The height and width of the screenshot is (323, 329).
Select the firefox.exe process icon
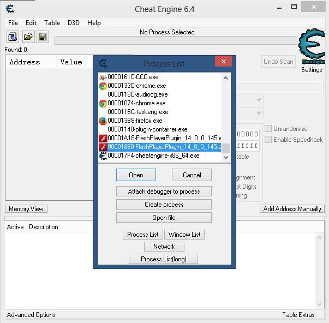pos(103,121)
